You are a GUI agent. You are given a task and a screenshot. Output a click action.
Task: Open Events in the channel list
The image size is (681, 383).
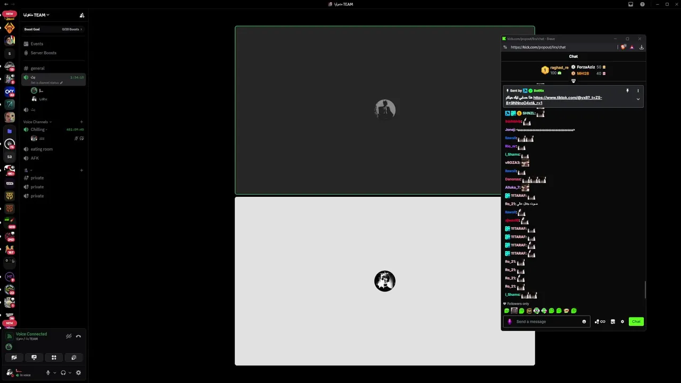(53, 44)
